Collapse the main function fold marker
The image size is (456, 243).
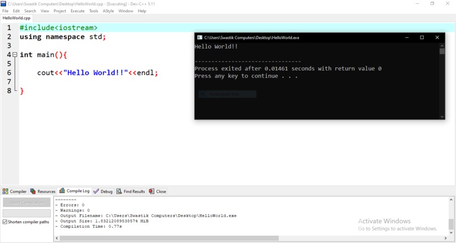click(15, 55)
